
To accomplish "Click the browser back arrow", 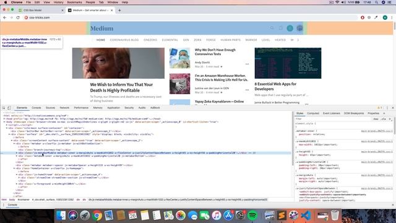I will coord(4,17).
